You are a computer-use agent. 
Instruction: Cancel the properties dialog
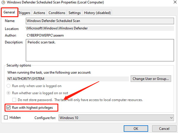pos(164,129)
